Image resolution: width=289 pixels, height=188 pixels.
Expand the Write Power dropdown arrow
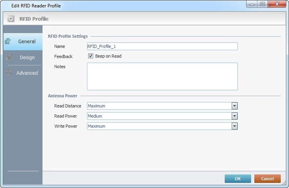coord(234,126)
